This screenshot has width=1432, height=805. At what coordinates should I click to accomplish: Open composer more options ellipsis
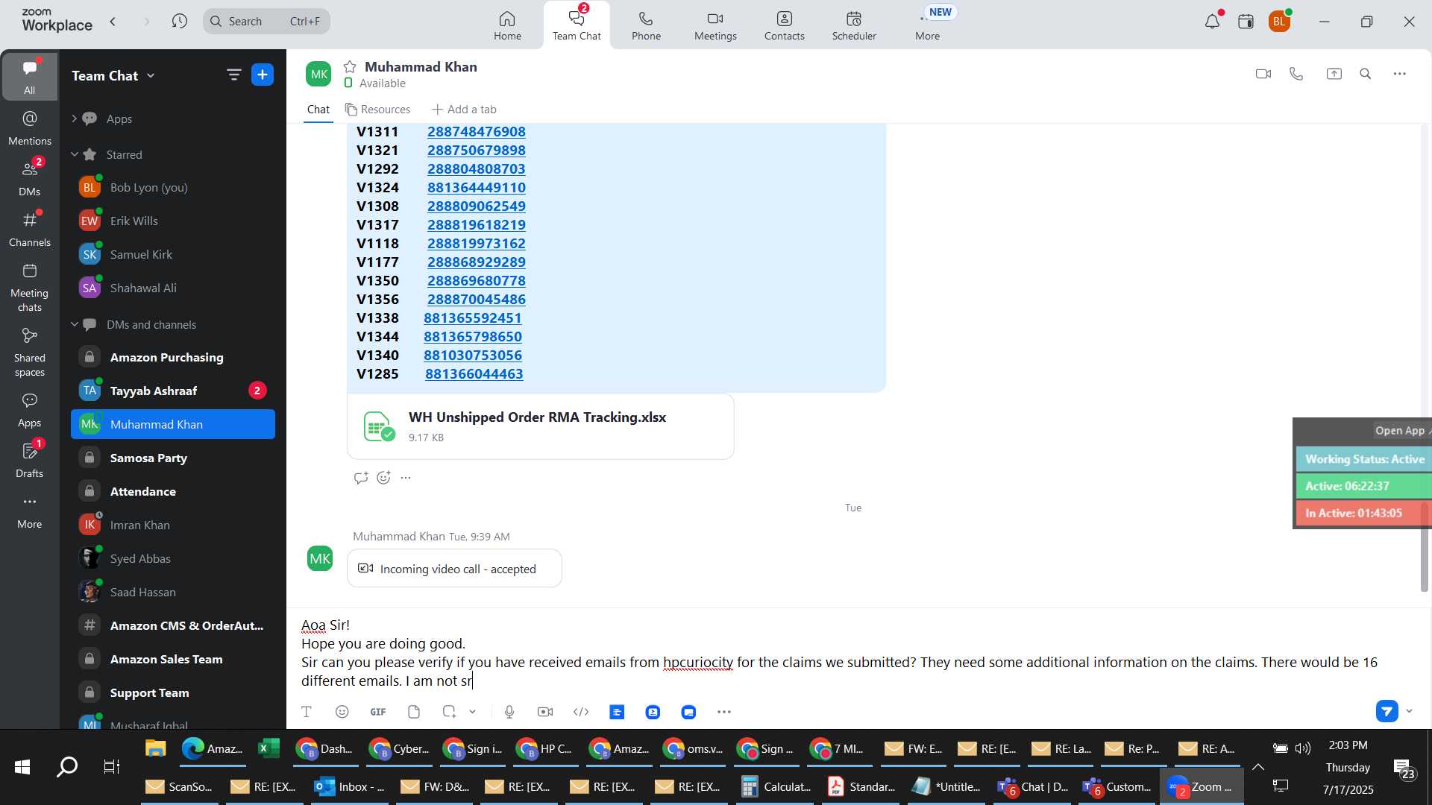(723, 712)
